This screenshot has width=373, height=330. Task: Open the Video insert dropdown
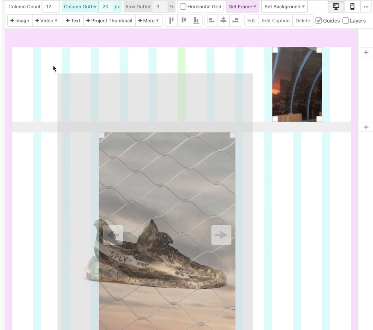point(47,20)
